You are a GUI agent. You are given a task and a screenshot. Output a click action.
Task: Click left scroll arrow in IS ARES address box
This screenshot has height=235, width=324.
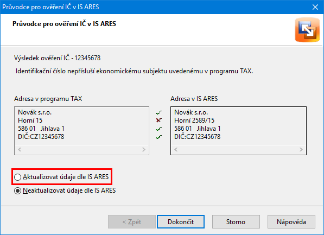pyautogui.click(x=176, y=149)
